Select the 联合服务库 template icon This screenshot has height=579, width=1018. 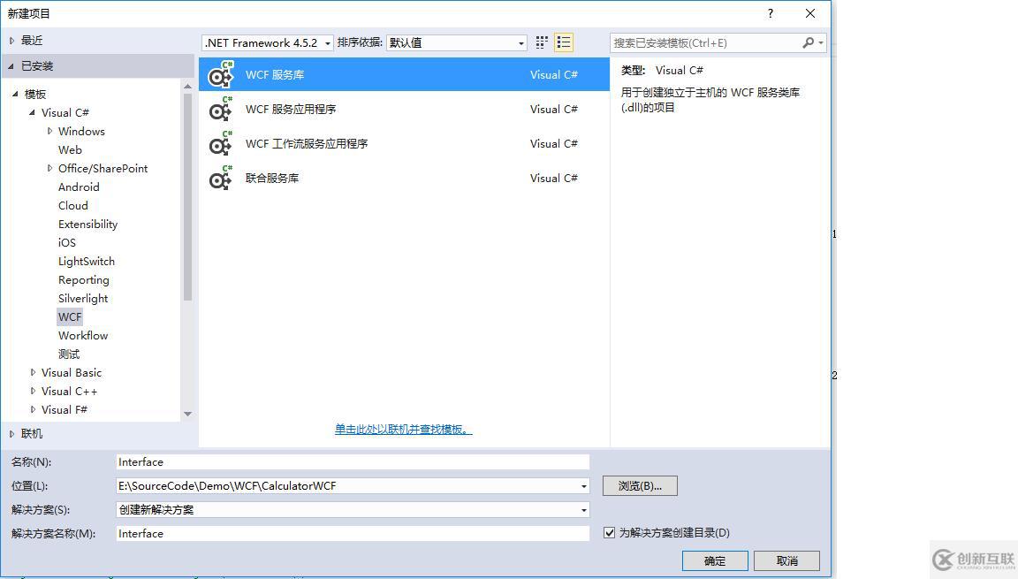click(x=220, y=178)
